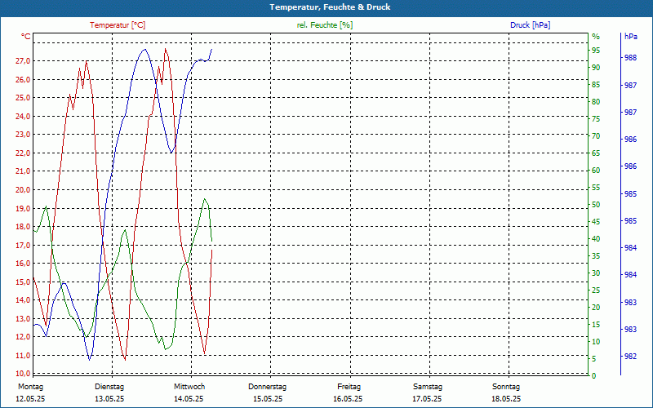This screenshot has height=408, width=653.
Task: Click the chart title 'Temperatur, Feuchte & Druck'
Action: 330,7
